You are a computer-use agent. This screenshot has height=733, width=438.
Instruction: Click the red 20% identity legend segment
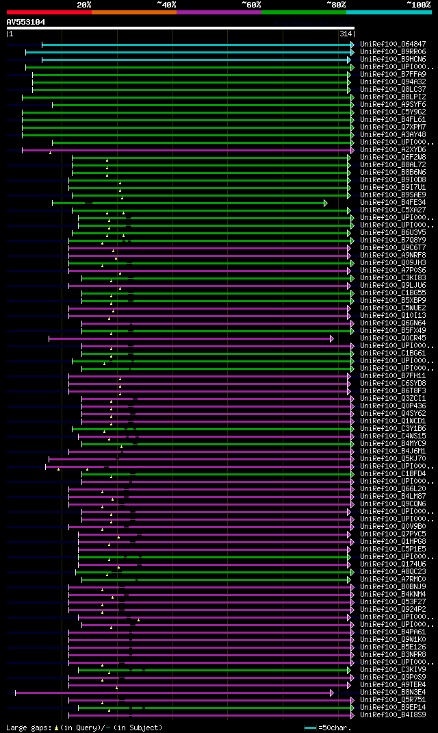(x=49, y=12)
